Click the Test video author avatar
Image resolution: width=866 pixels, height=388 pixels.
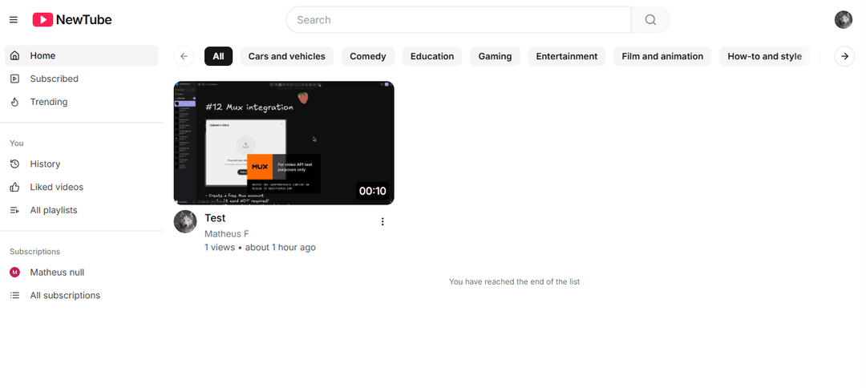point(185,221)
